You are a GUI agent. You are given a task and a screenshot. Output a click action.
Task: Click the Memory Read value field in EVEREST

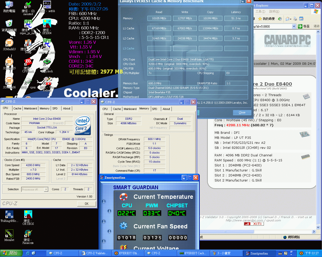pos(159,18)
